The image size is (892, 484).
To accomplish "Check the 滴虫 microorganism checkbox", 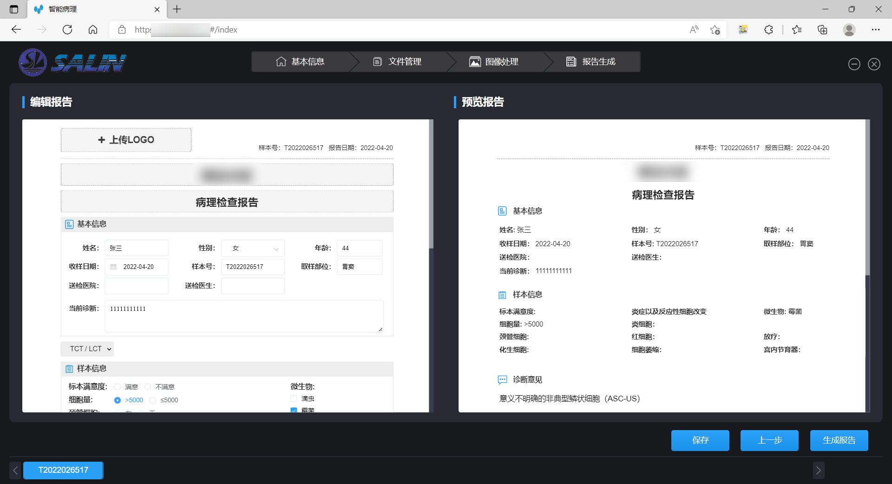I will point(294,399).
